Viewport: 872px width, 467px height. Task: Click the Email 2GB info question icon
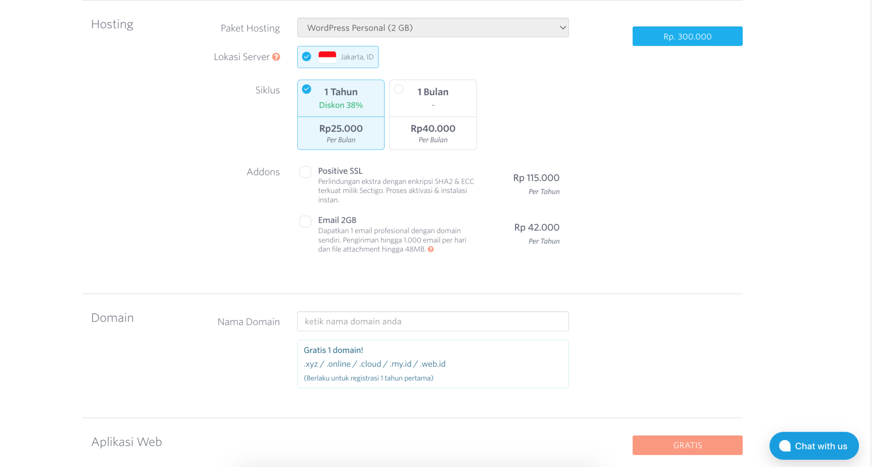click(431, 249)
